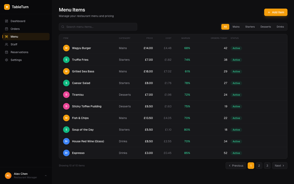Jump to page 3
The image size is (294, 184).
[267, 166]
